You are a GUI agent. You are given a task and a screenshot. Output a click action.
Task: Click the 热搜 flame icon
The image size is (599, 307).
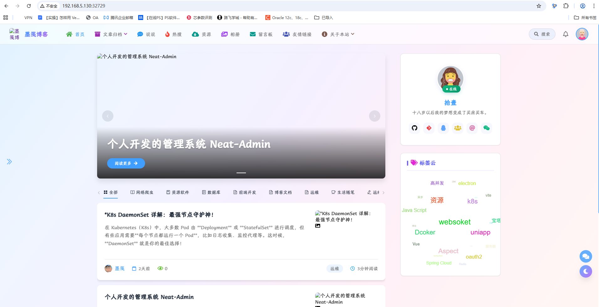[x=167, y=34]
